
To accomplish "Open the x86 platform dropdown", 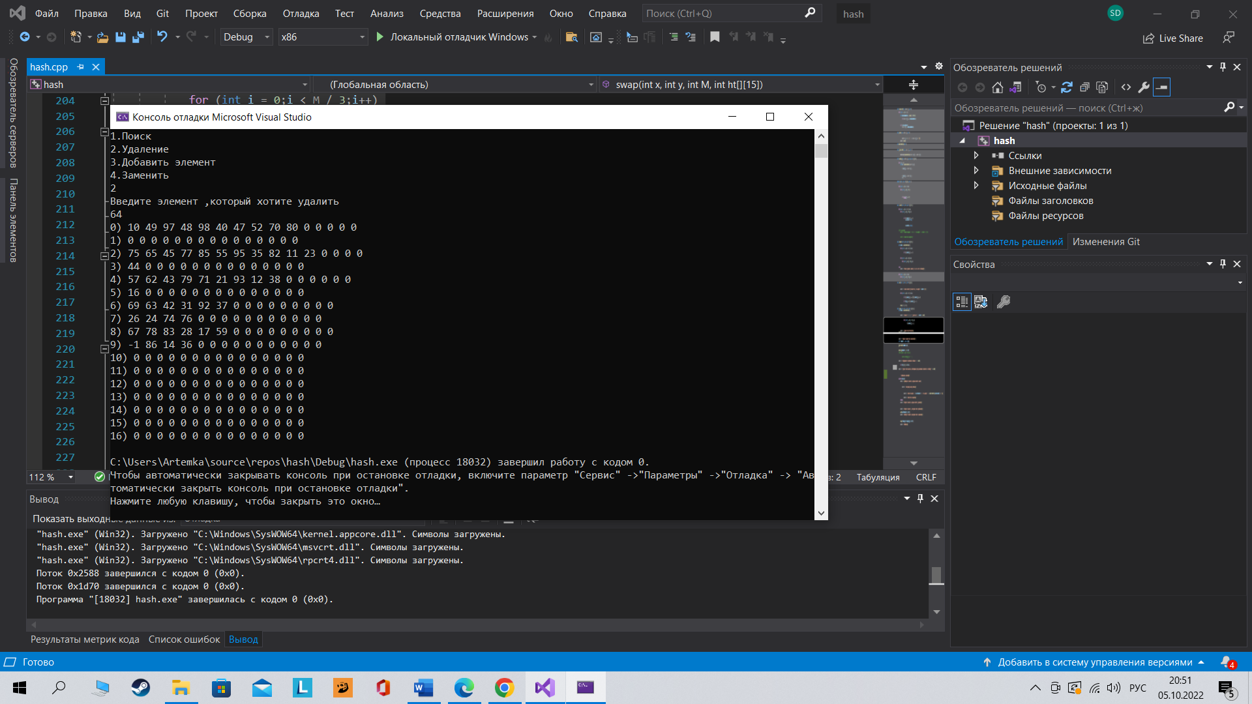I will click(x=322, y=37).
